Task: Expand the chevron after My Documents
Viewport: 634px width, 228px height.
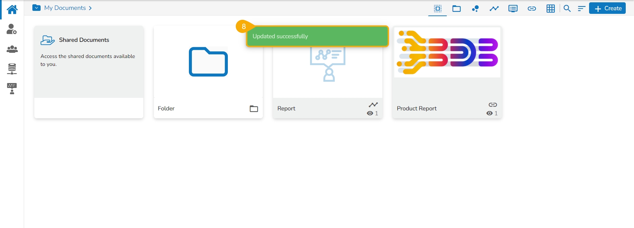Action: click(90, 8)
